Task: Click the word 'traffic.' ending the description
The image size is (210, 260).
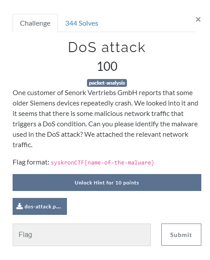Action: pyautogui.click(x=23, y=145)
